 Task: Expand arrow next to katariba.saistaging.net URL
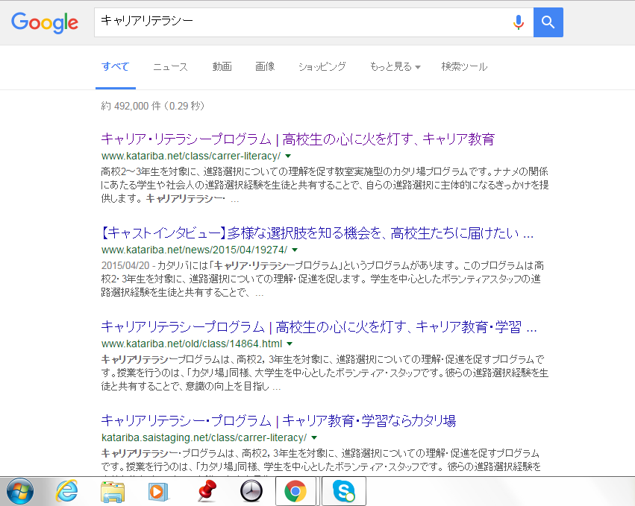[x=314, y=437]
